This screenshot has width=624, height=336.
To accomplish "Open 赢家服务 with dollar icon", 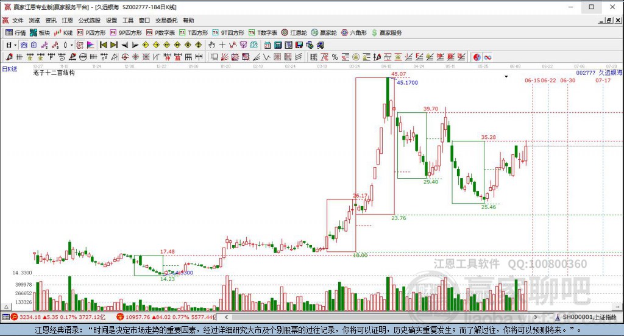I will point(386,33).
